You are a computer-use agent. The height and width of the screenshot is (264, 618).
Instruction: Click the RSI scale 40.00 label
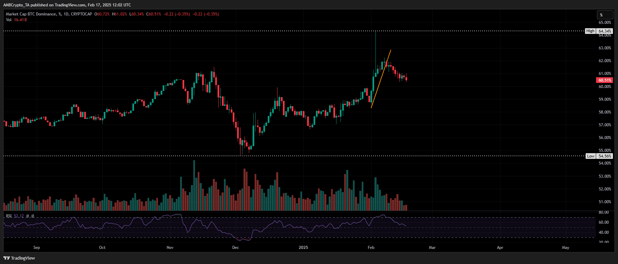click(x=604, y=232)
